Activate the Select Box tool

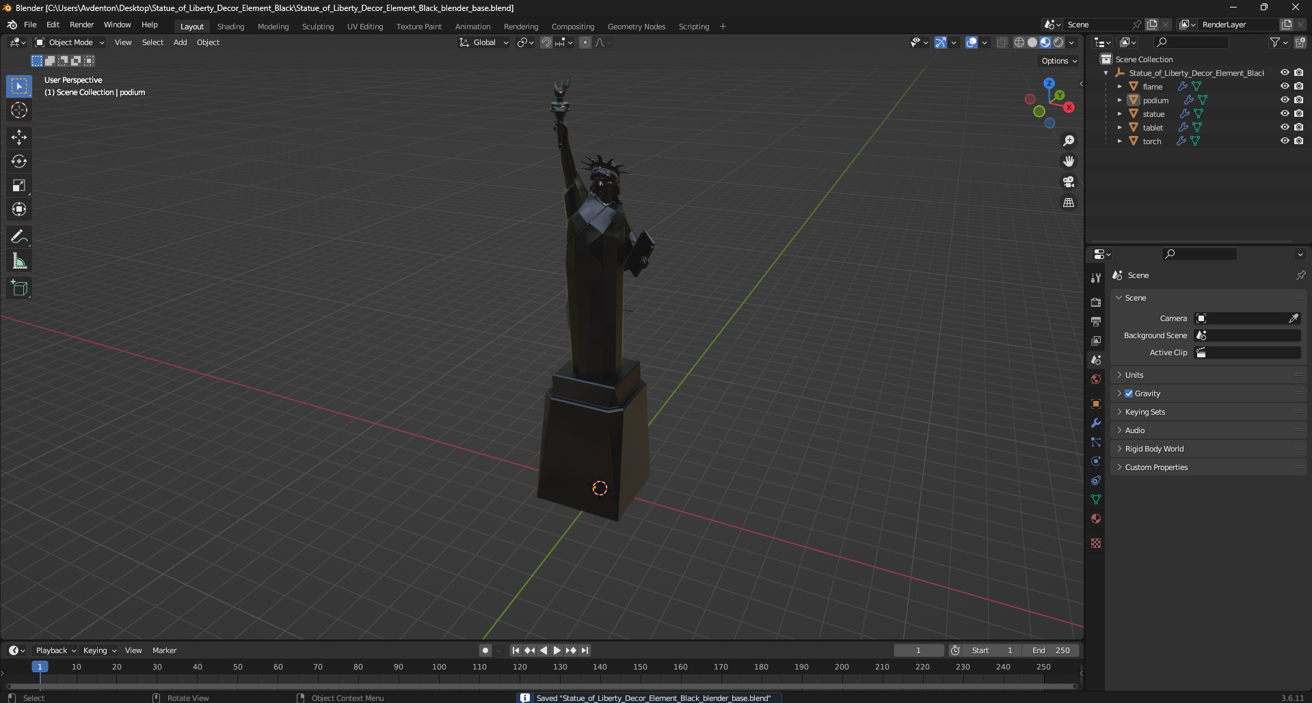click(x=19, y=86)
